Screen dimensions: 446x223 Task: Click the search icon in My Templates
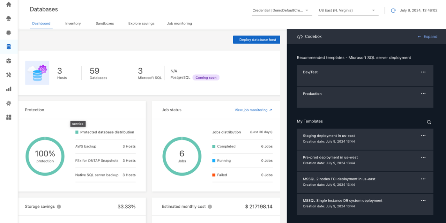[x=429, y=122]
